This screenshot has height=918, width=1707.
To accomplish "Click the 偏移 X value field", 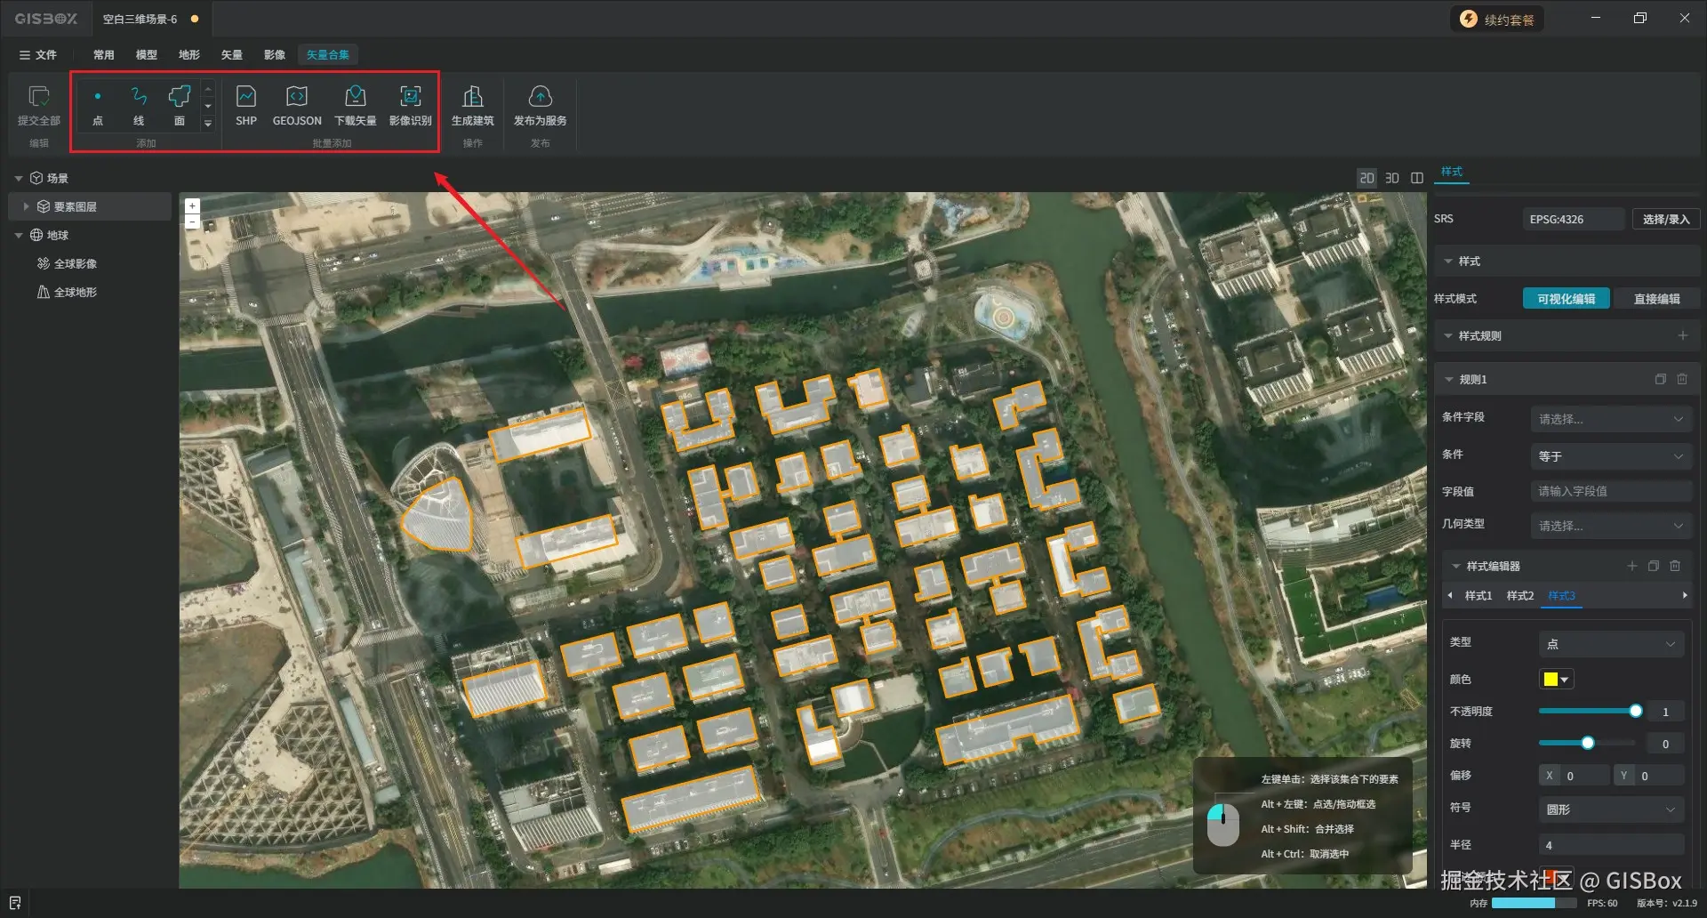I will point(1583,776).
